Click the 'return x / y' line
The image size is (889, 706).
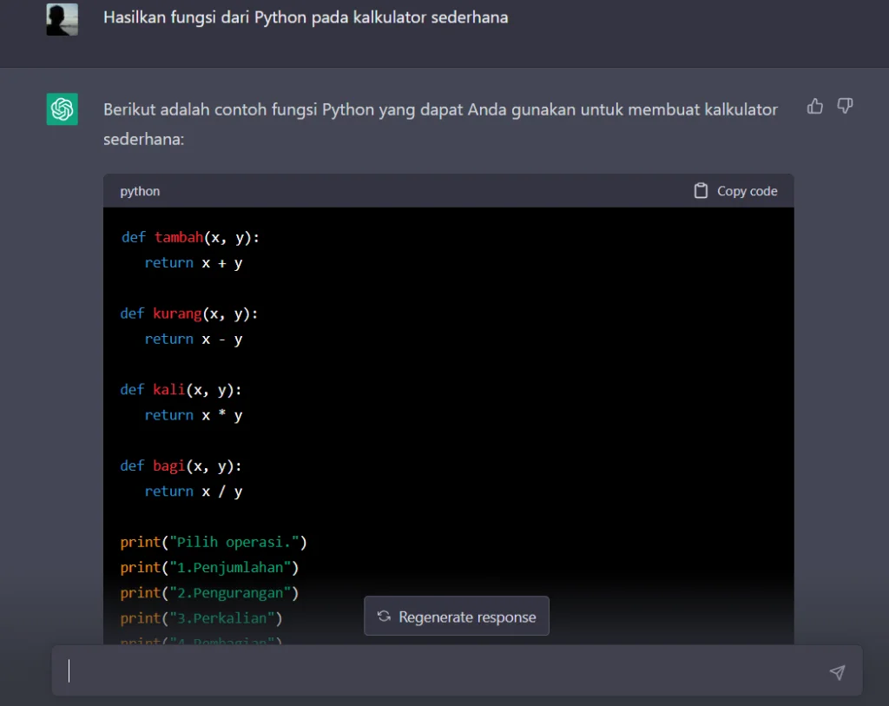click(194, 492)
